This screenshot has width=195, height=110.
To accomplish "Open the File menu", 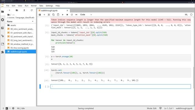I will (8, 6).
